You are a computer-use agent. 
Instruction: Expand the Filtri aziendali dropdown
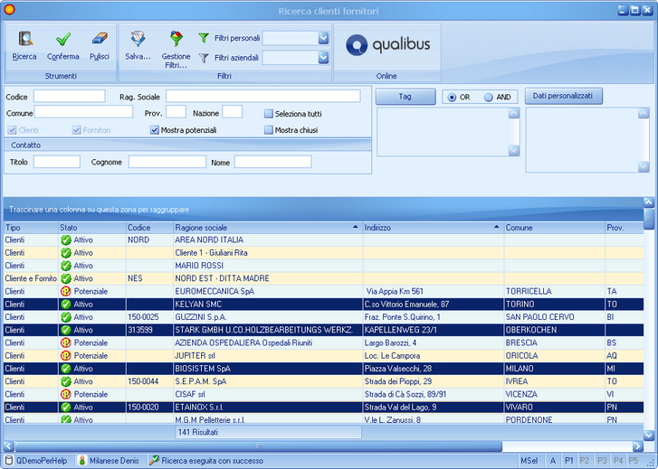coord(323,58)
